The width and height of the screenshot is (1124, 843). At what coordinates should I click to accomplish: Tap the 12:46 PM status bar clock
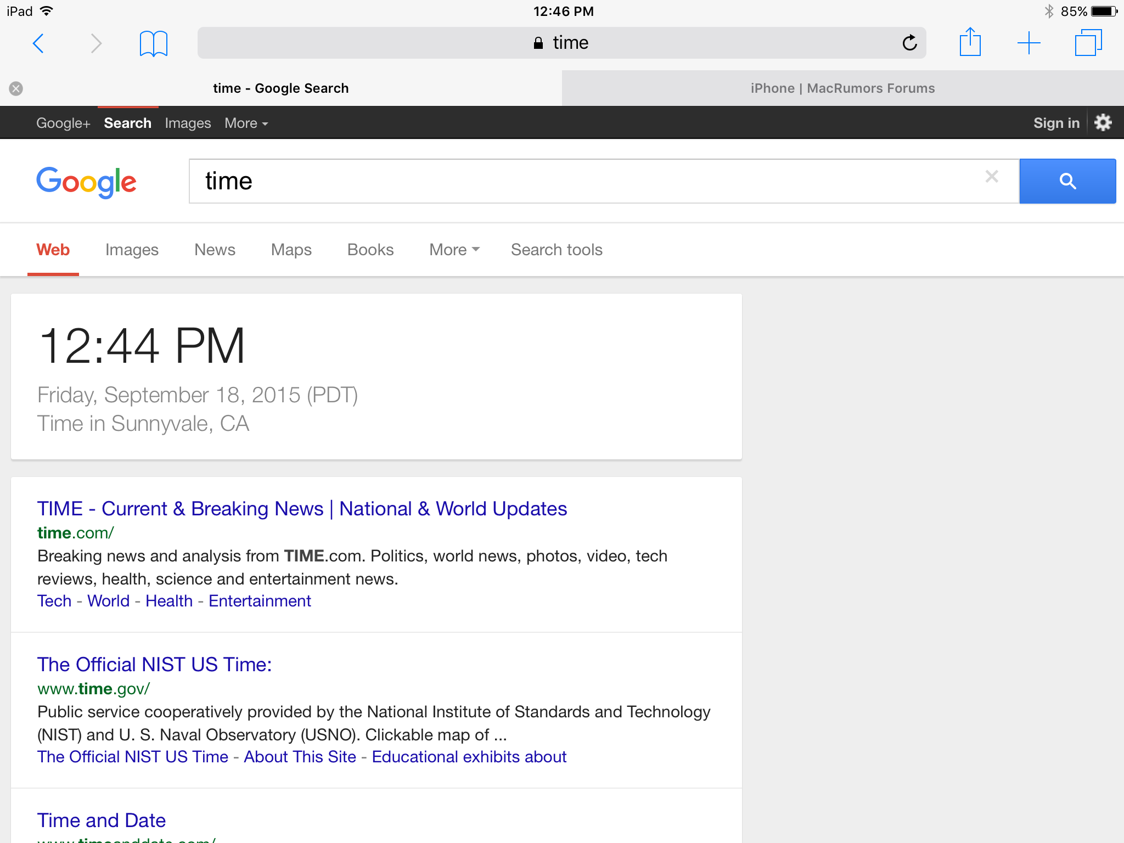click(x=563, y=12)
